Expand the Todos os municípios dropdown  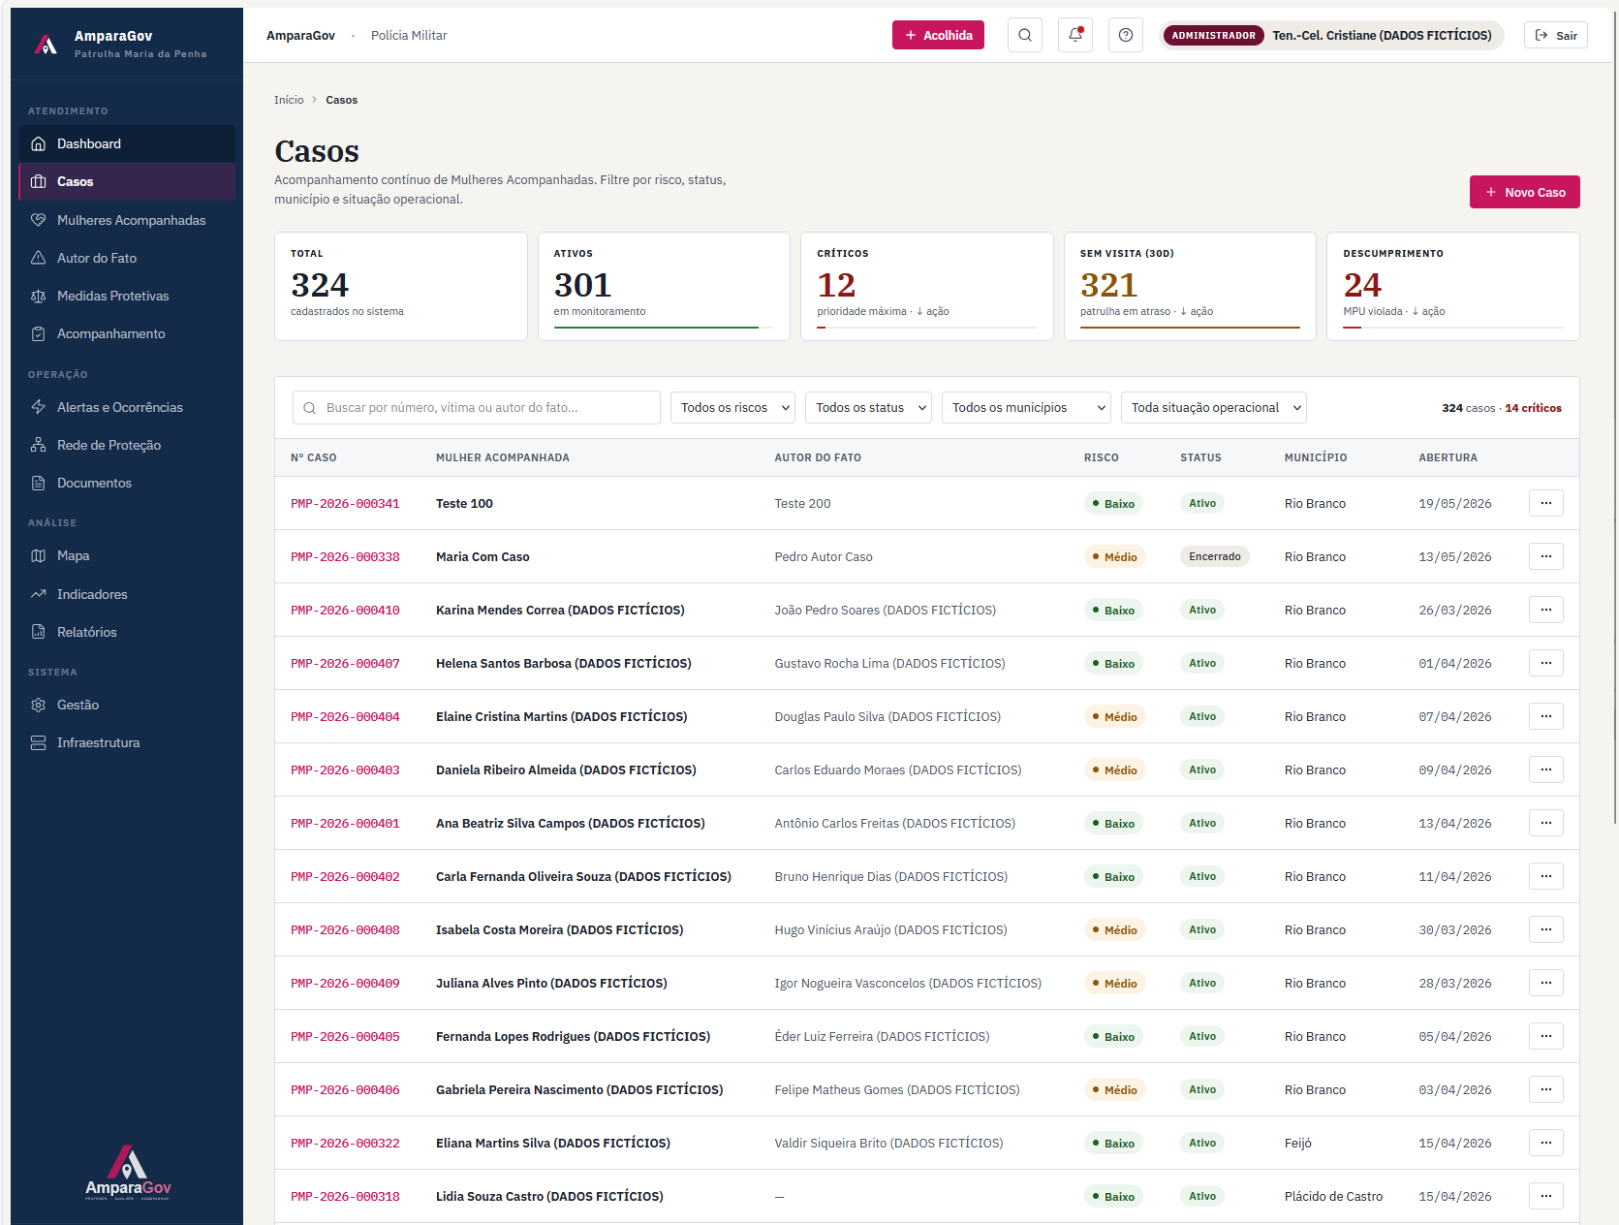[x=1026, y=407]
